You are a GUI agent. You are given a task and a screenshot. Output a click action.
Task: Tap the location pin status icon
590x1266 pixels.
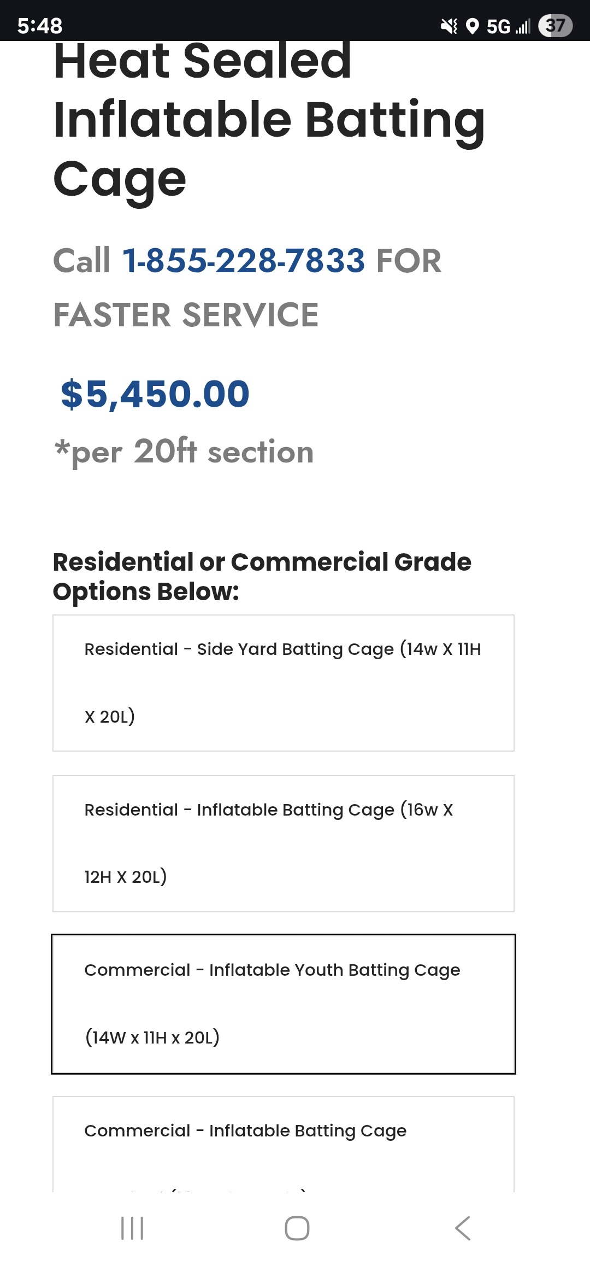(473, 26)
